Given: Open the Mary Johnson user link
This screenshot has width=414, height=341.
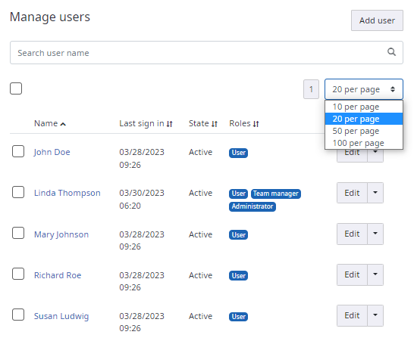Looking at the screenshot, I should [x=61, y=234].
